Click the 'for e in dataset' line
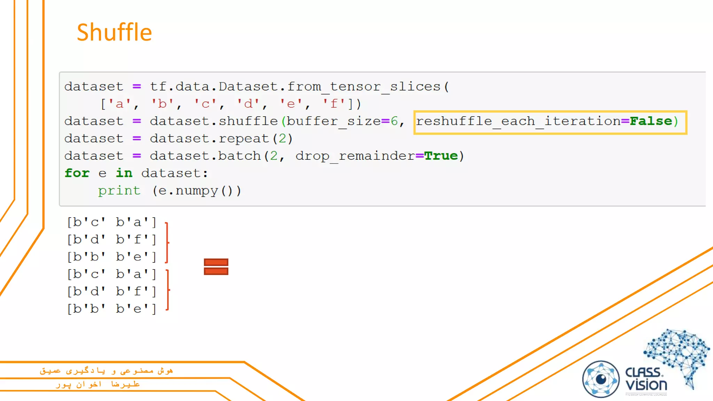This screenshot has height=401, width=713. tap(136, 173)
